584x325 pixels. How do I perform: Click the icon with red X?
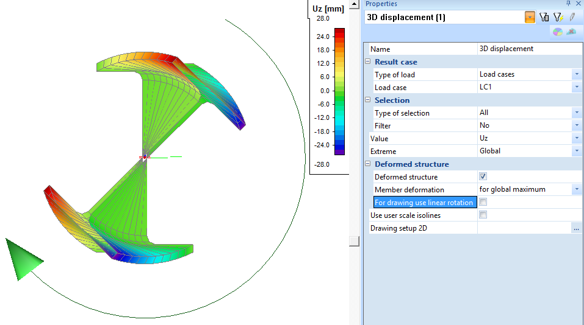tap(571, 32)
